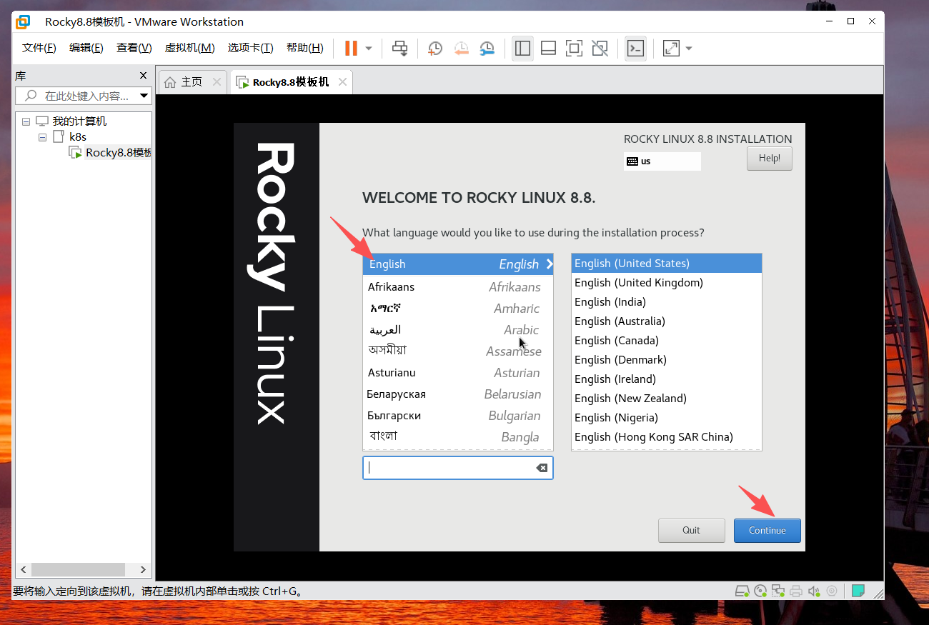Close the 主页 tab
Image resolution: width=929 pixels, height=625 pixels.
pos(217,82)
